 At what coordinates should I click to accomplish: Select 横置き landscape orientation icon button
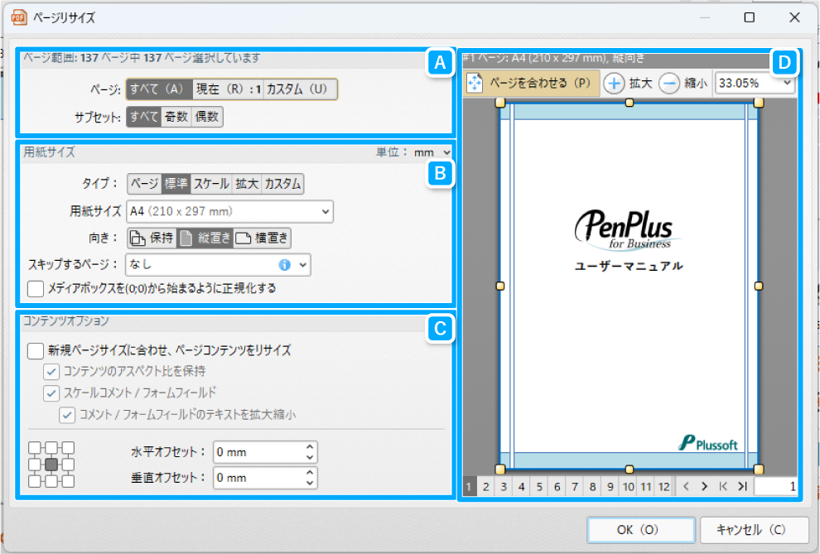262,238
